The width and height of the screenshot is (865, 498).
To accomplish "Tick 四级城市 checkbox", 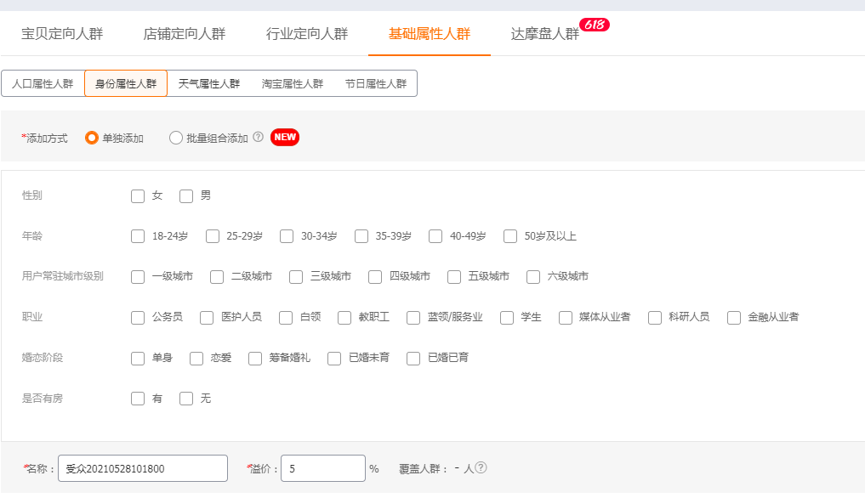I will click(x=375, y=277).
